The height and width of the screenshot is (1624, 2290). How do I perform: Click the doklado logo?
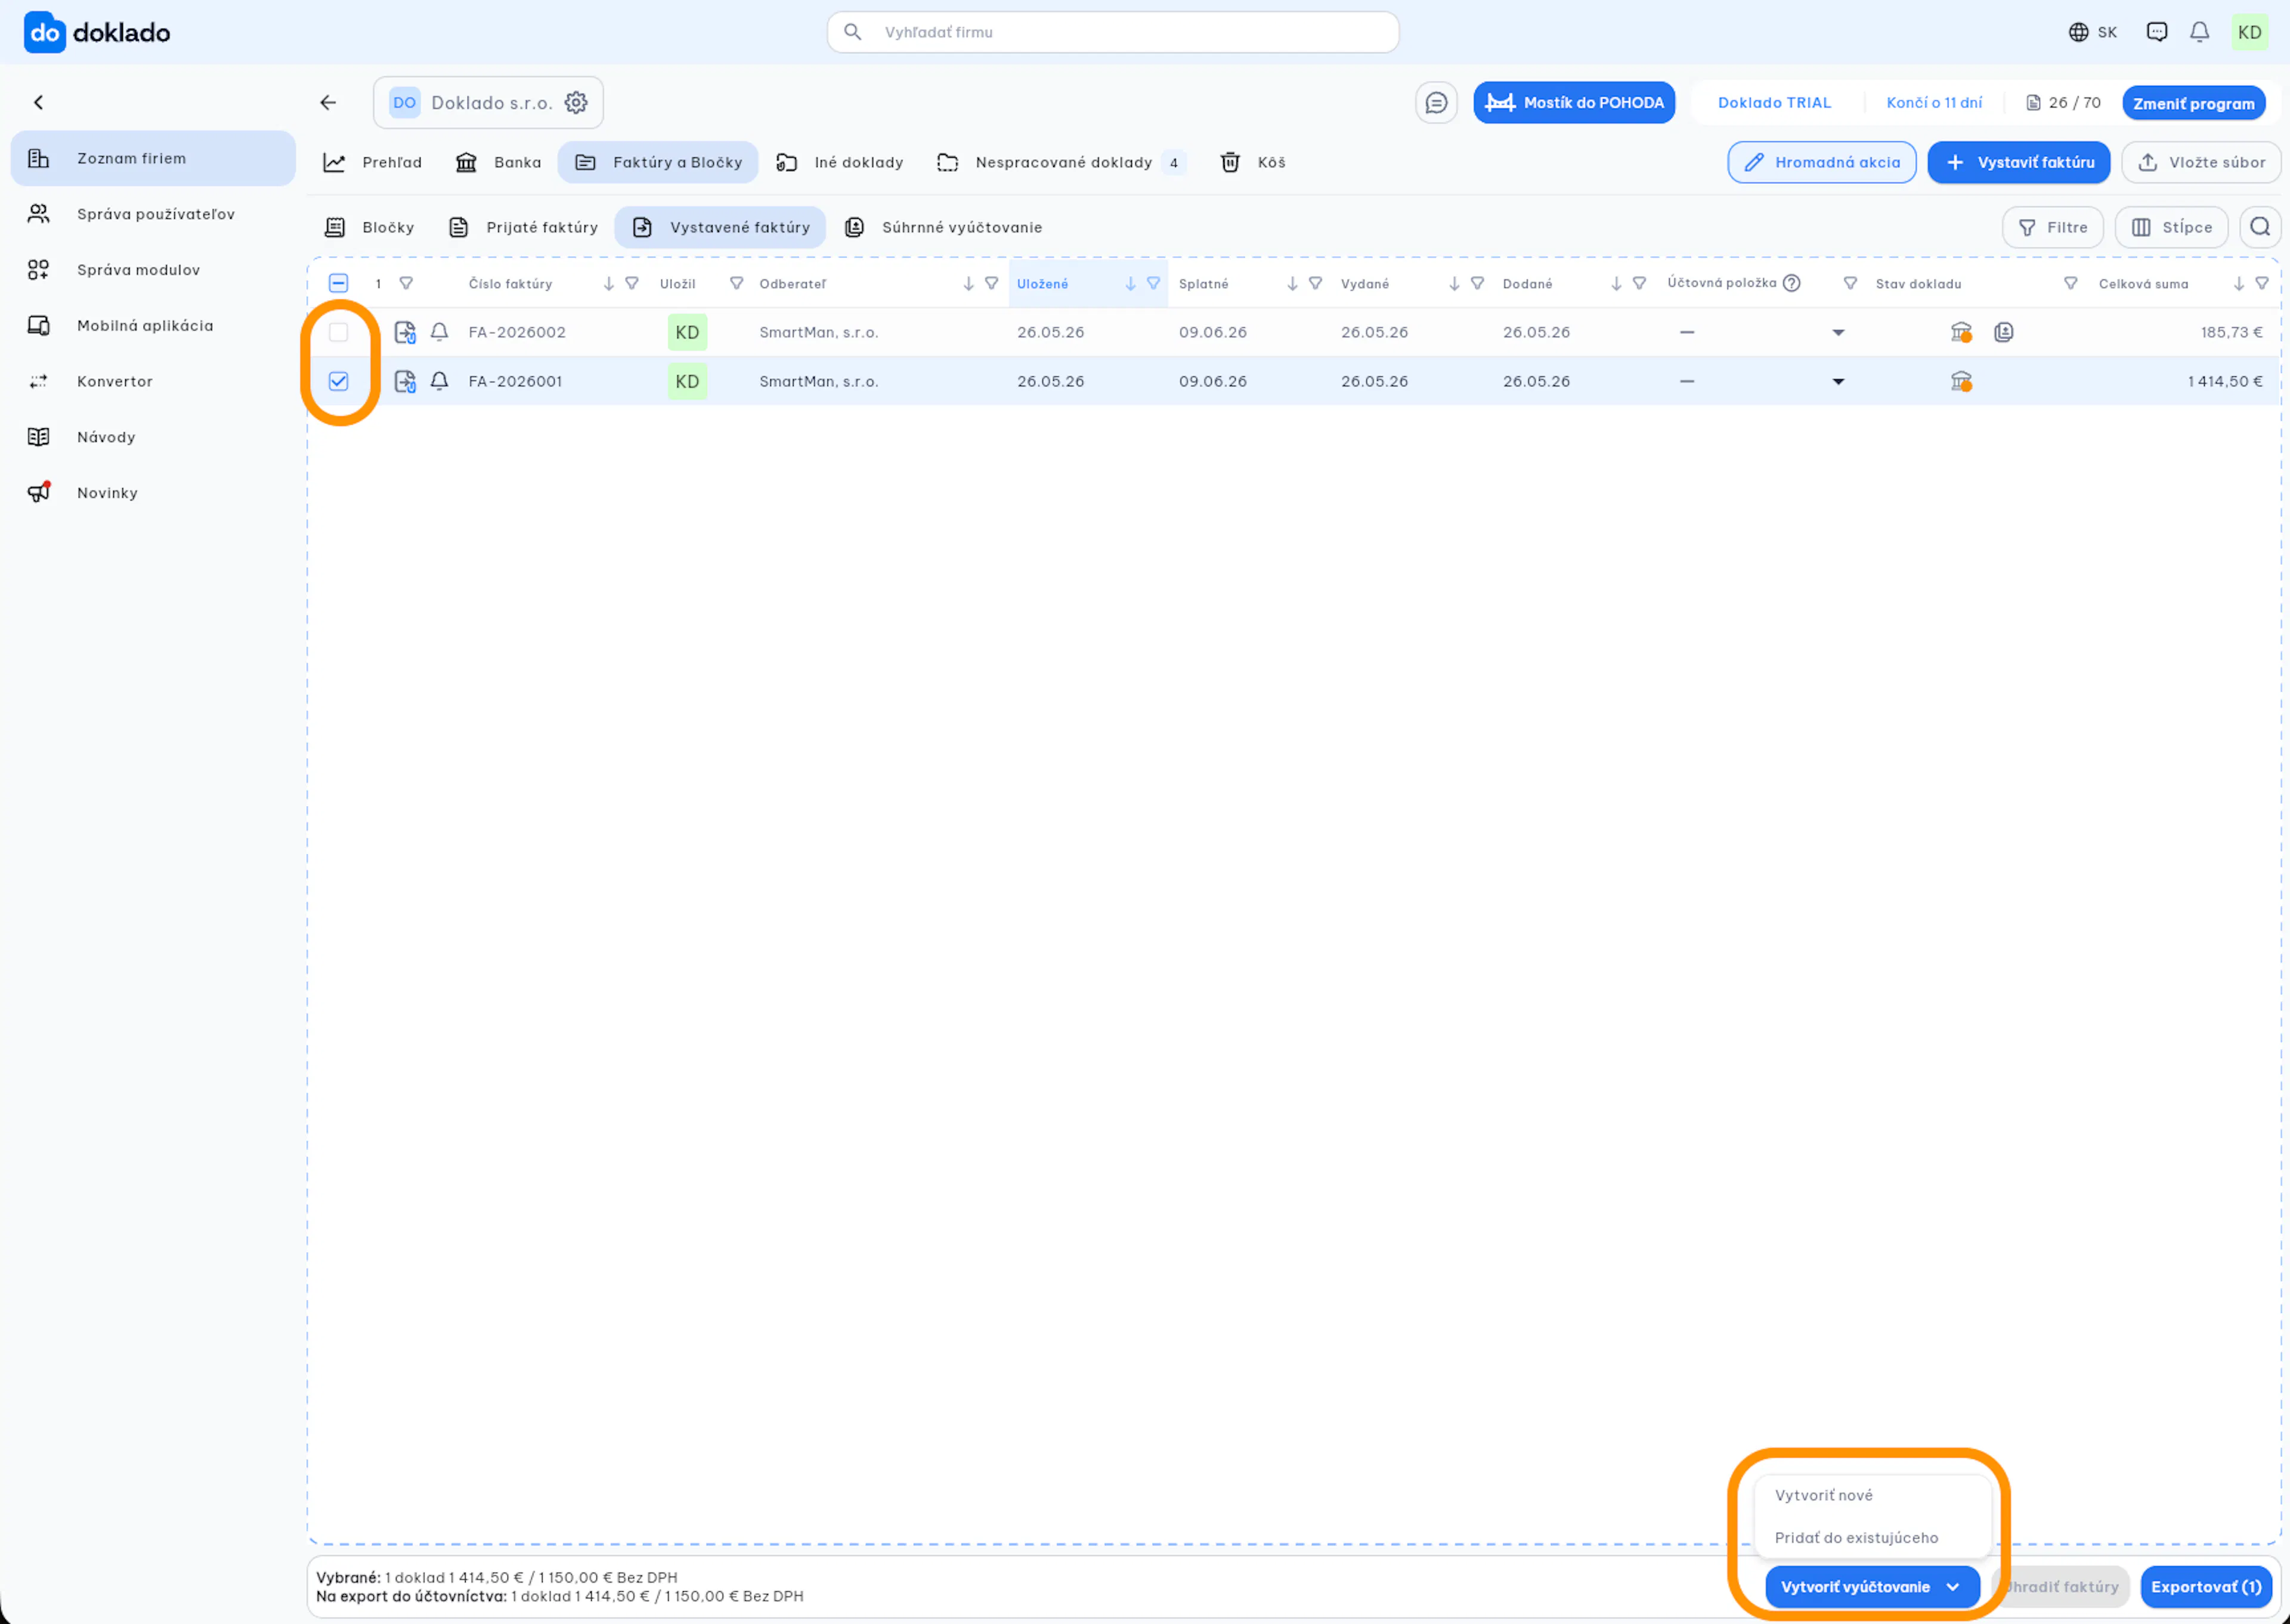[x=97, y=32]
